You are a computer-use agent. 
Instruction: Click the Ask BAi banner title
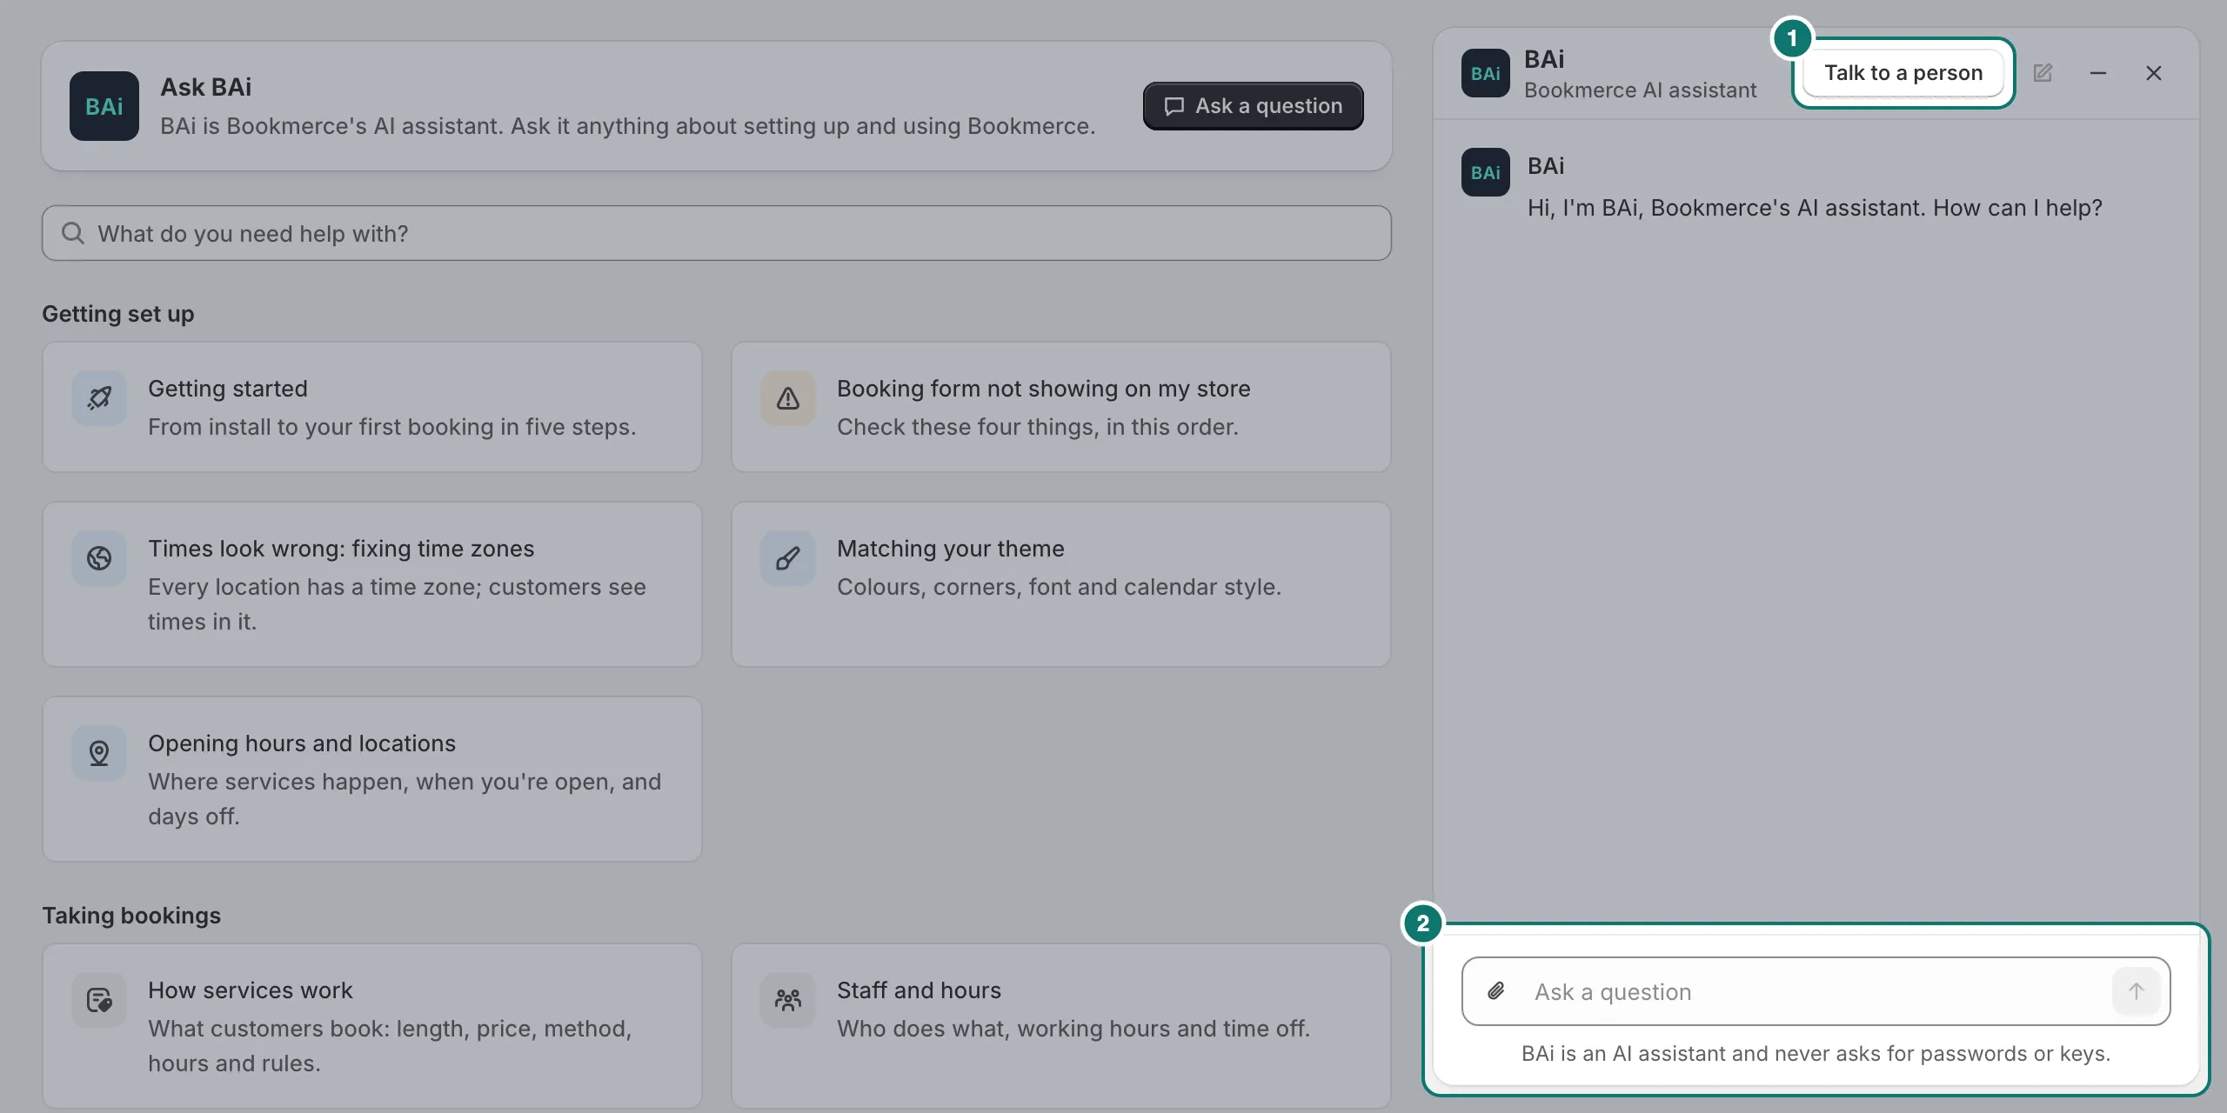coord(206,87)
